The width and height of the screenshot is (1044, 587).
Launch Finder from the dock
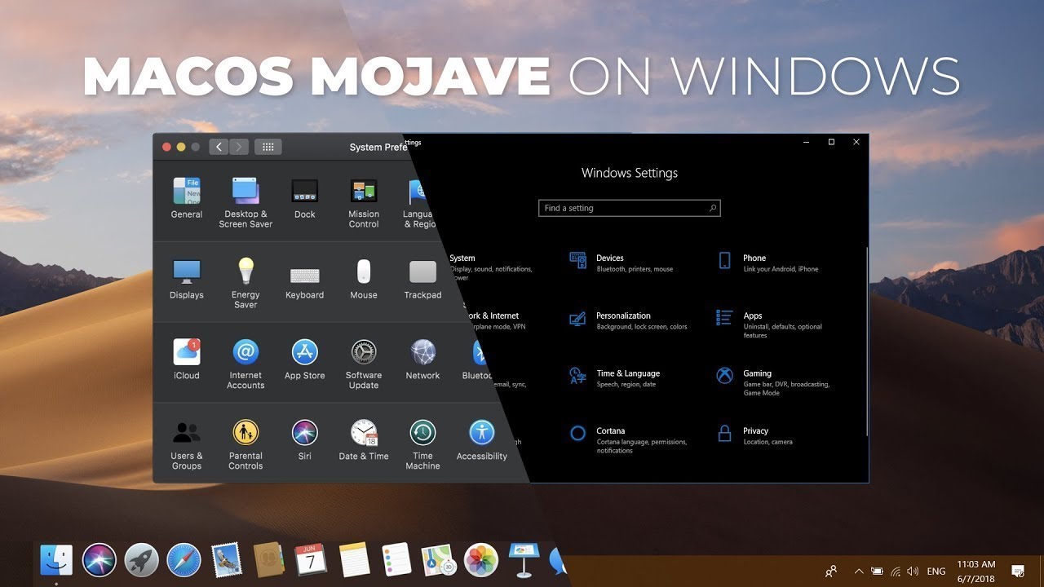56,559
